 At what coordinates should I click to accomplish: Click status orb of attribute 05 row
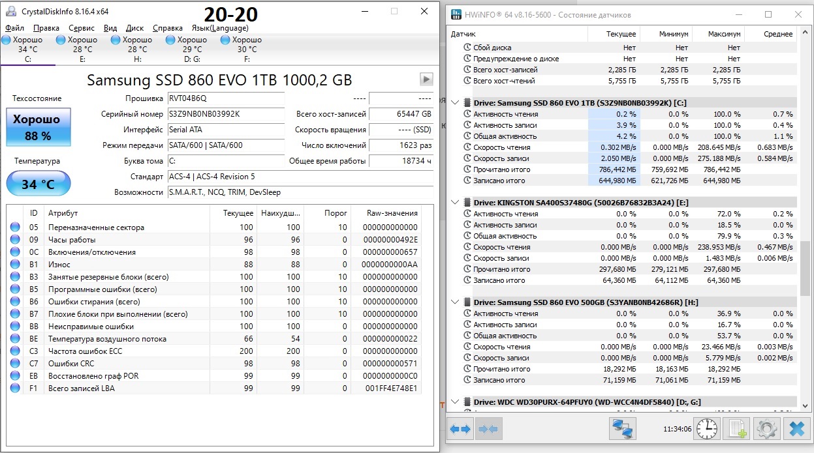coord(15,227)
